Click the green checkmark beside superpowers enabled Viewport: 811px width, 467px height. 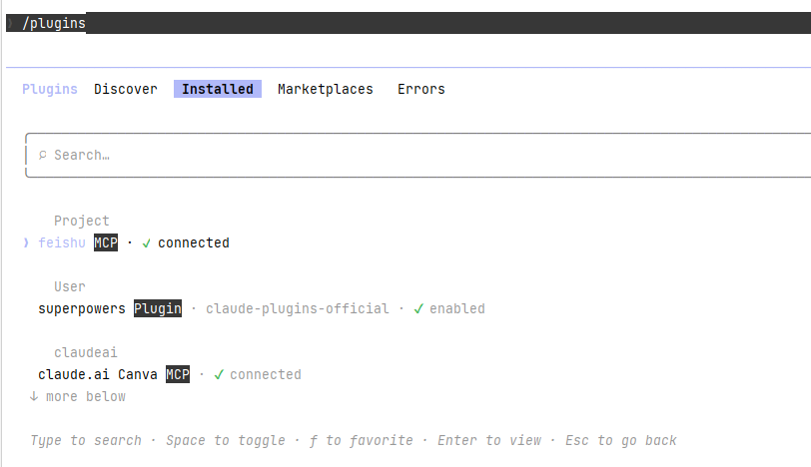(x=418, y=309)
